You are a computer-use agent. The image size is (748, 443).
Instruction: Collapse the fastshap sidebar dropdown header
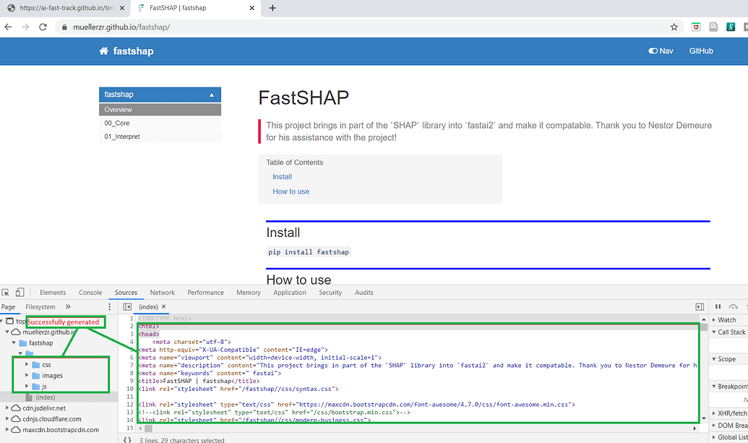(x=159, y=94)
